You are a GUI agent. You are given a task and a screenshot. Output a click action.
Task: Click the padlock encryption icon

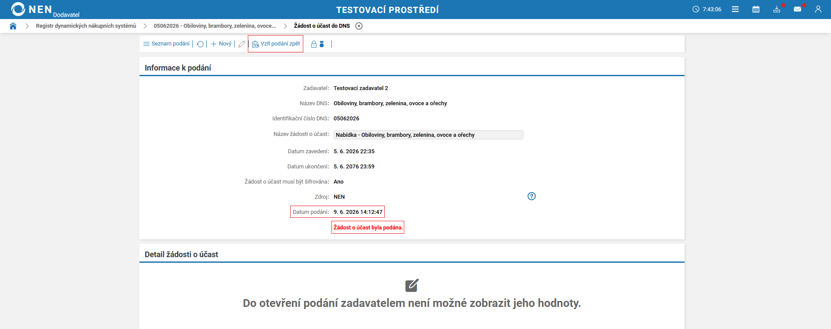point(314,44)
